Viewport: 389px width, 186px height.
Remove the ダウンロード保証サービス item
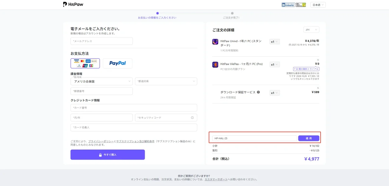tap(318, 88)
